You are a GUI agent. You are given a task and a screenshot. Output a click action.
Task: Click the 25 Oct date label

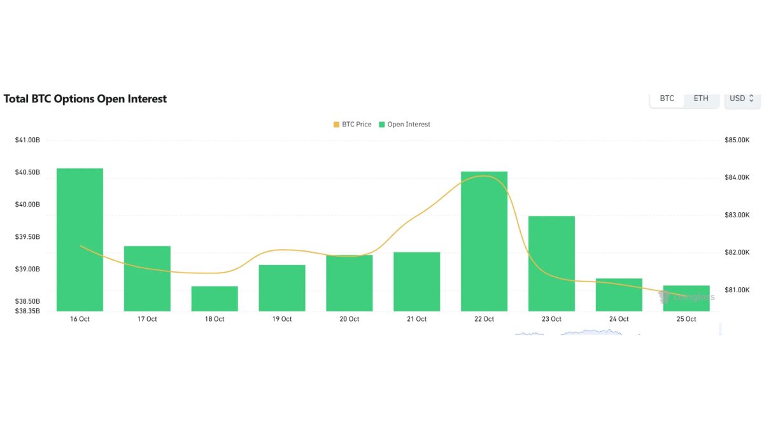point(687,319)
